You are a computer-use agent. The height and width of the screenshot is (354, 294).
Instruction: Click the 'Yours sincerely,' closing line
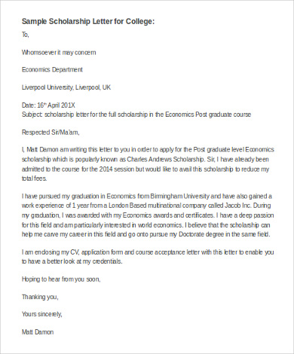tap(42, 314)
